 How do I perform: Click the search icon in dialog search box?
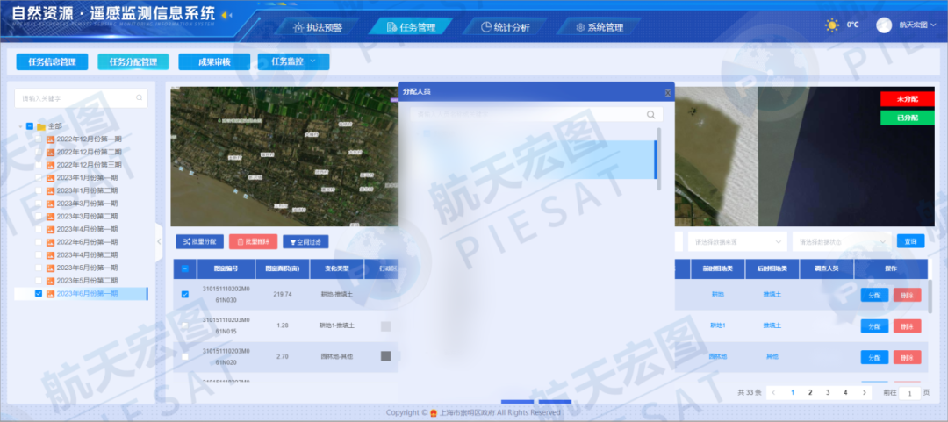650,115
